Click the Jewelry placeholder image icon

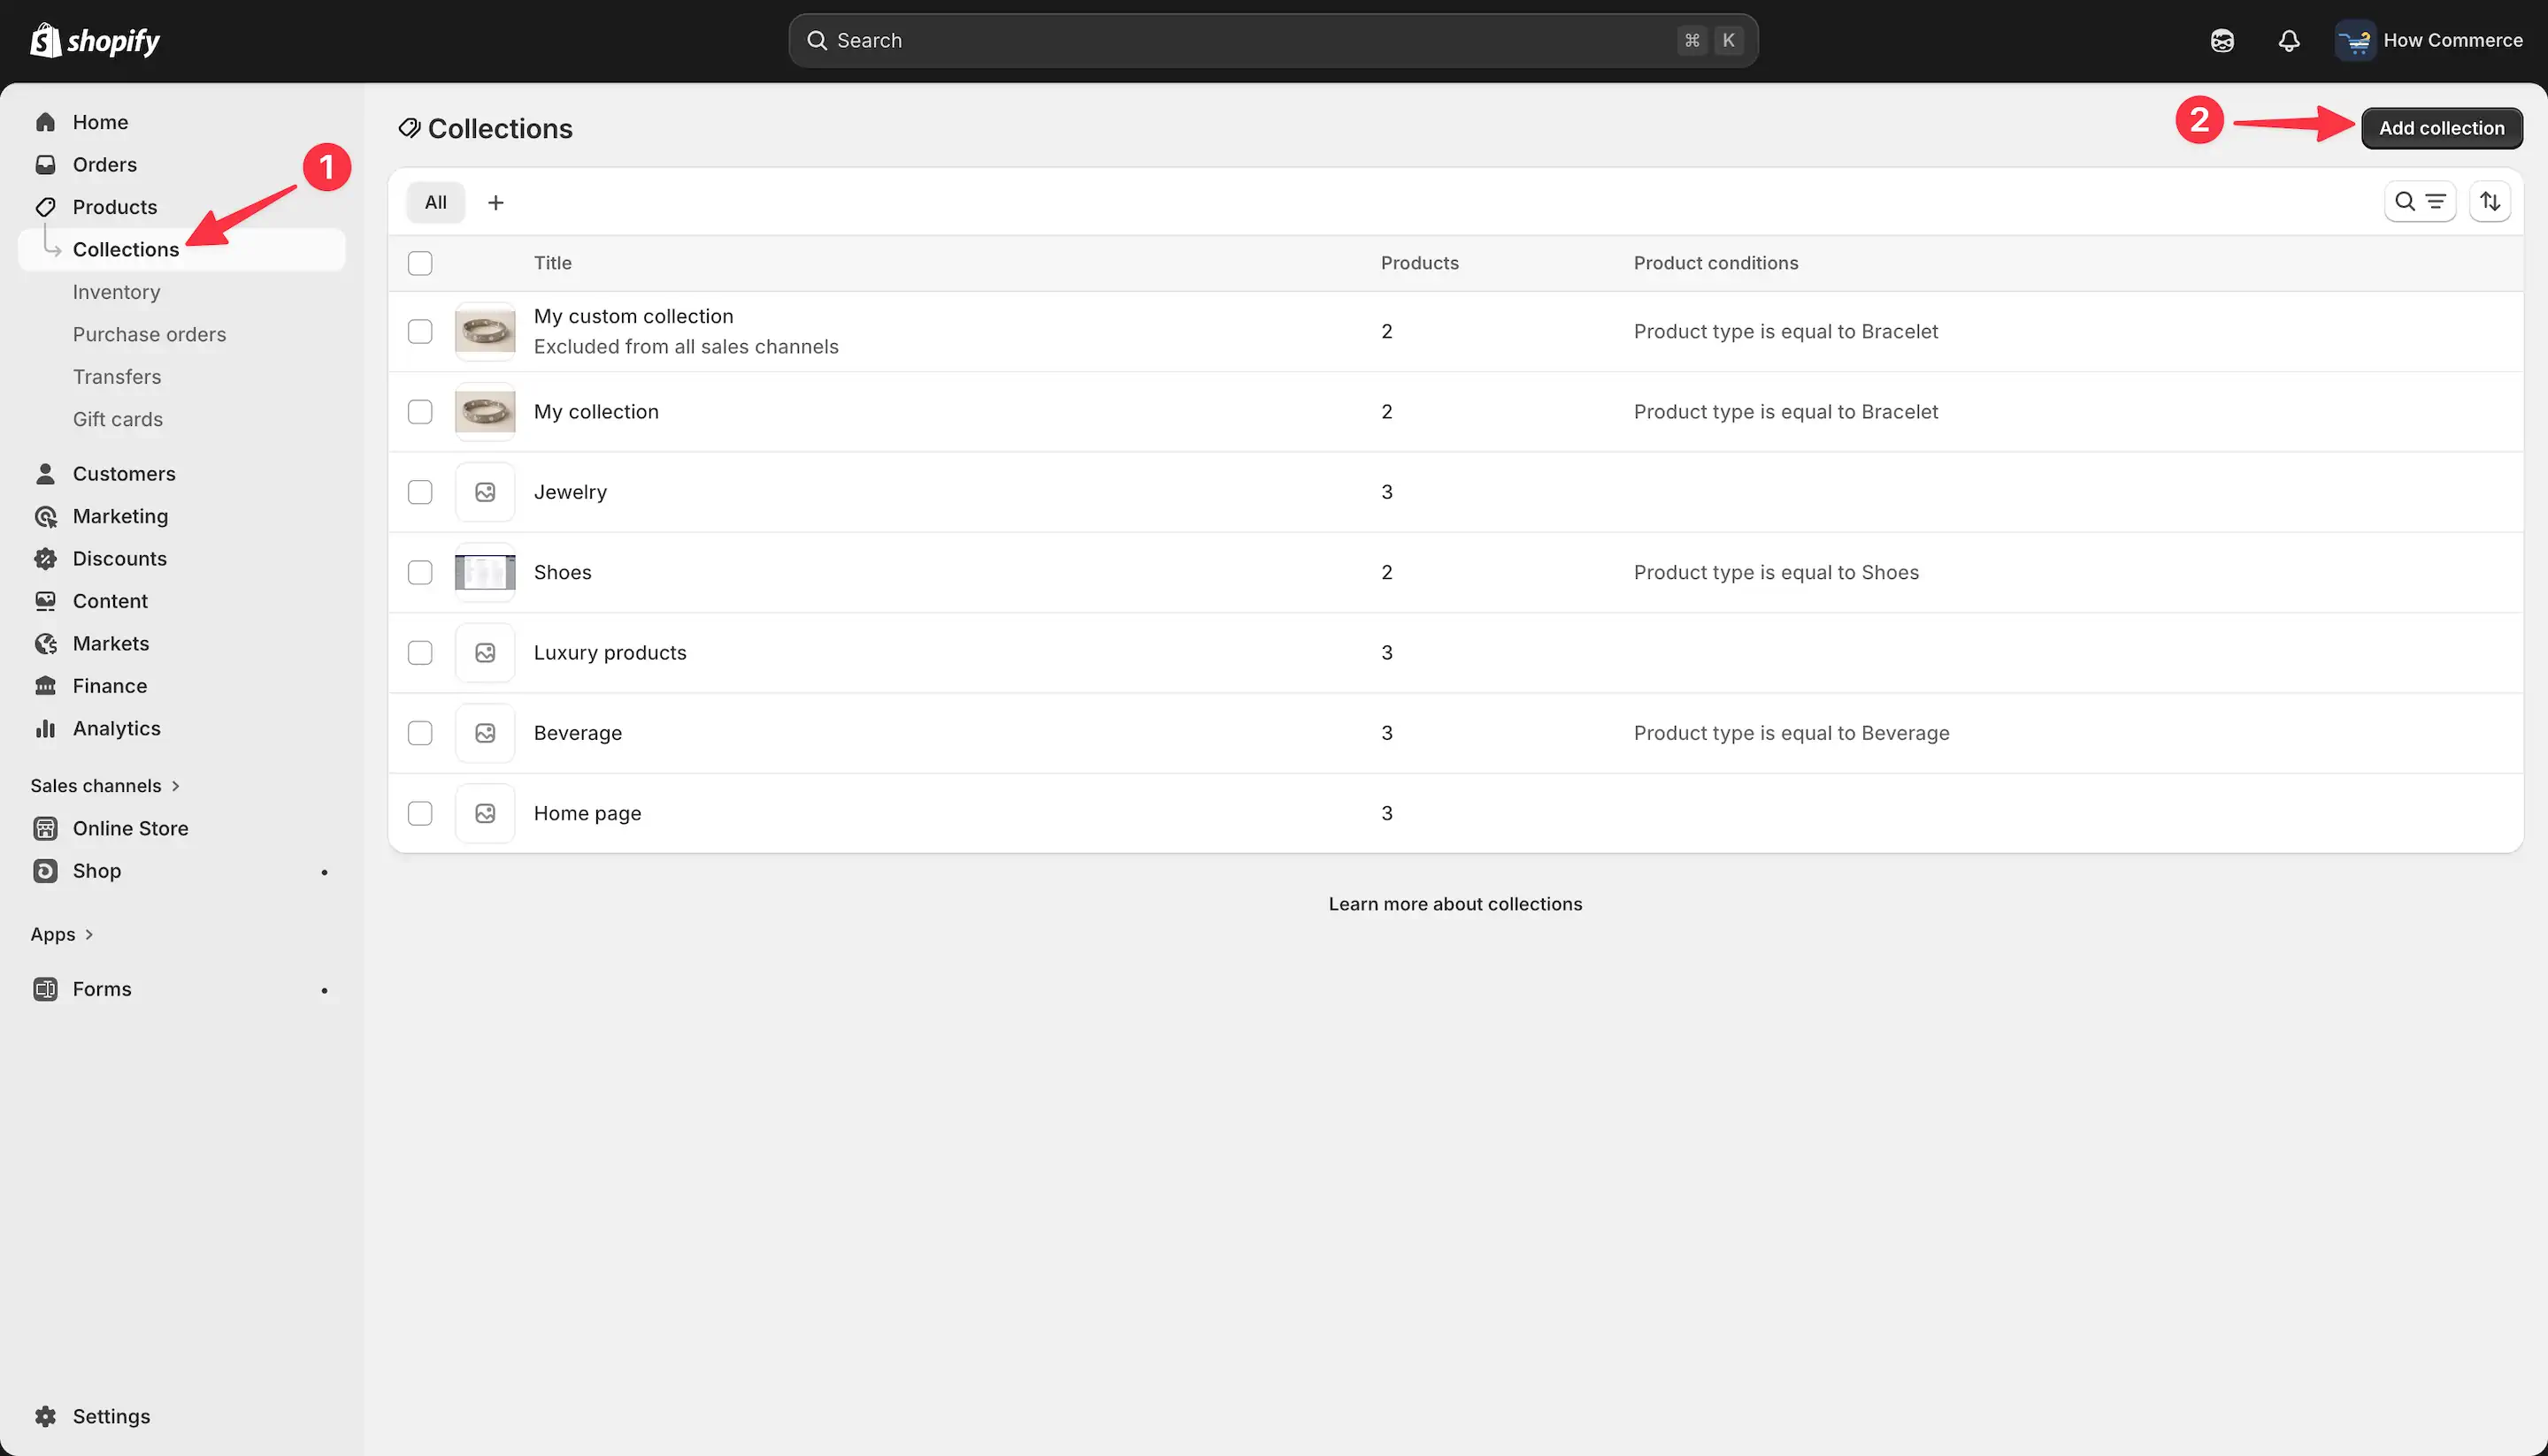[x=486, y=492]
